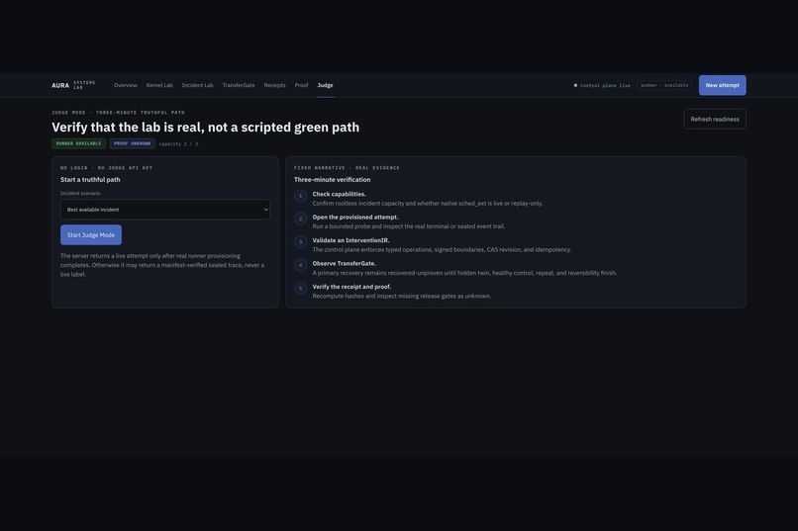The height and width of the screenshot is (531, 798).
Task: Click Start Judge Mode button
Action: (91, 235)
